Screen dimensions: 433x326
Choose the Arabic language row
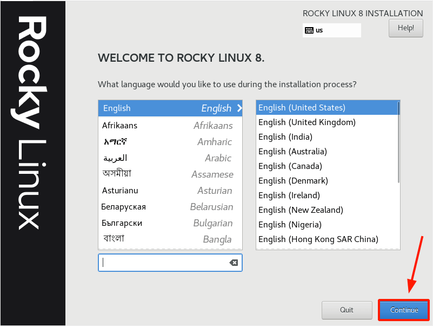coord(170,158)
